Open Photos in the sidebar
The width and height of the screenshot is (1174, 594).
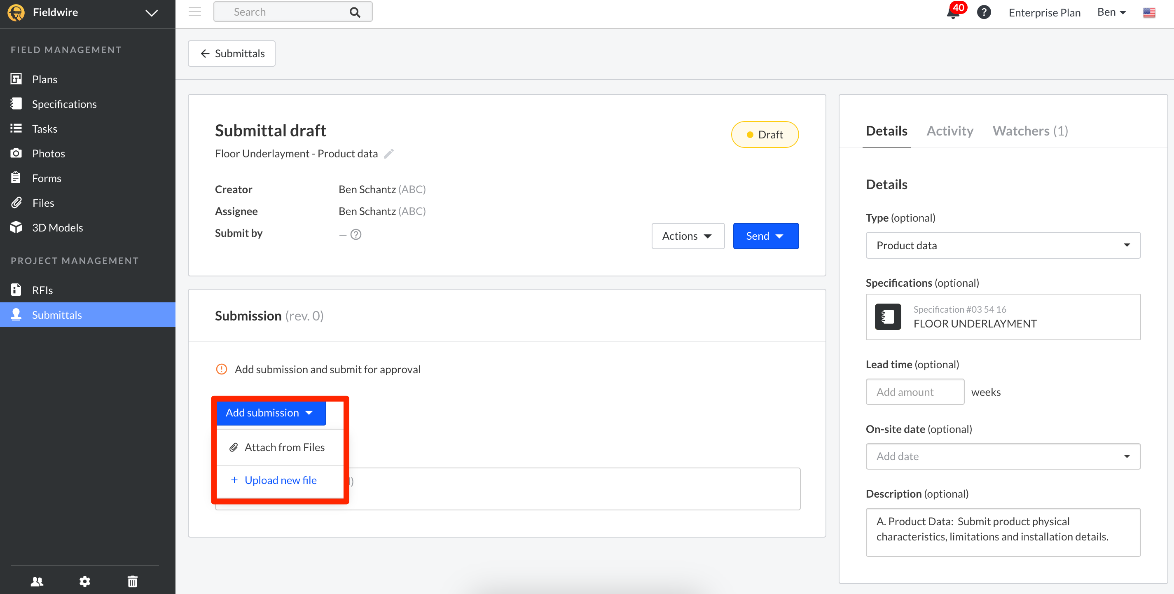coord(87,153)
